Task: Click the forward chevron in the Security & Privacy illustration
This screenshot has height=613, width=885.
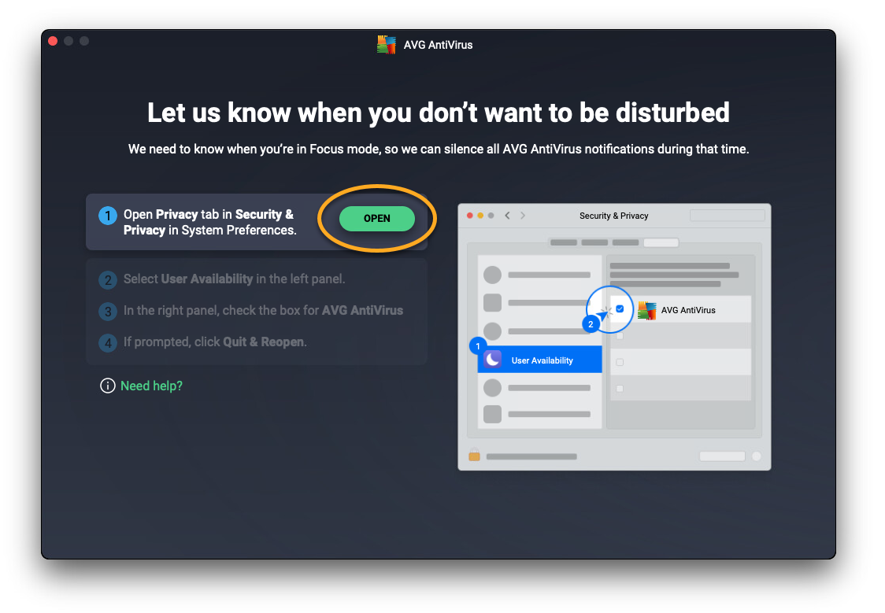Action: [523, 216]
